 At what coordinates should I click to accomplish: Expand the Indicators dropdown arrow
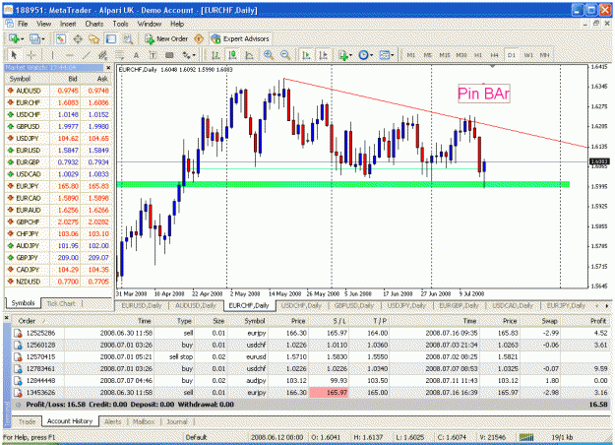350,55
